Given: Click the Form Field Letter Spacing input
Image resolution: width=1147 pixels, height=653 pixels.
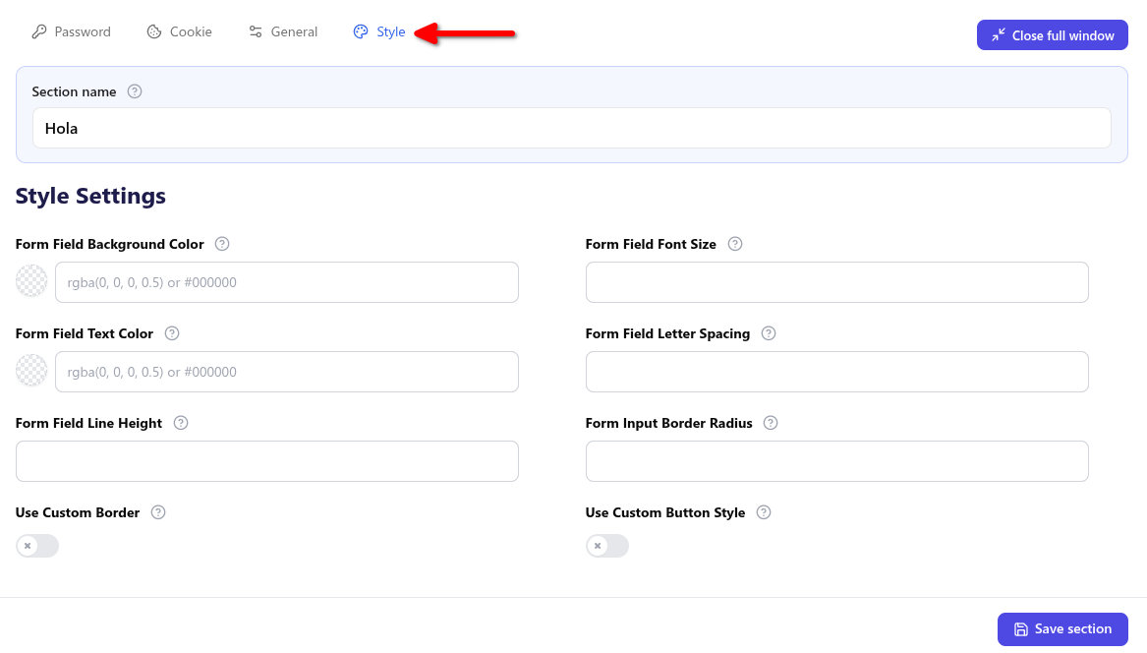Looking at the screenshot, I should click(836, 371).
